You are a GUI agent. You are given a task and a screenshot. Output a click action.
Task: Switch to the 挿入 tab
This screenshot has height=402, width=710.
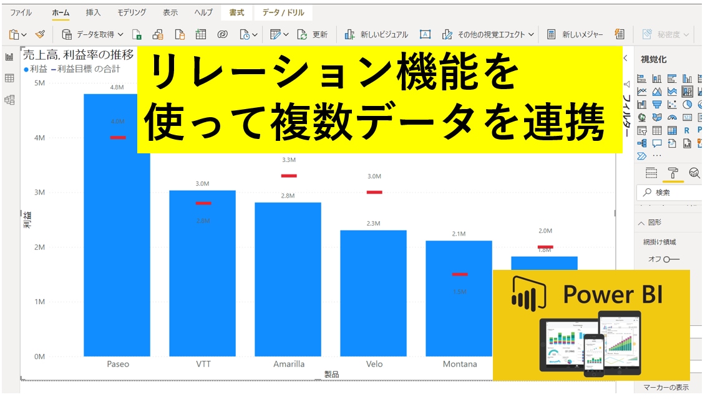pos(93,12)
